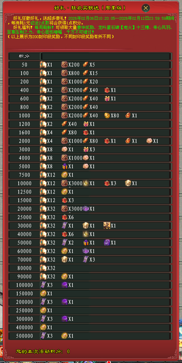
Task: Select the gold medallion in the 7500 row
Action: (64, 175)
